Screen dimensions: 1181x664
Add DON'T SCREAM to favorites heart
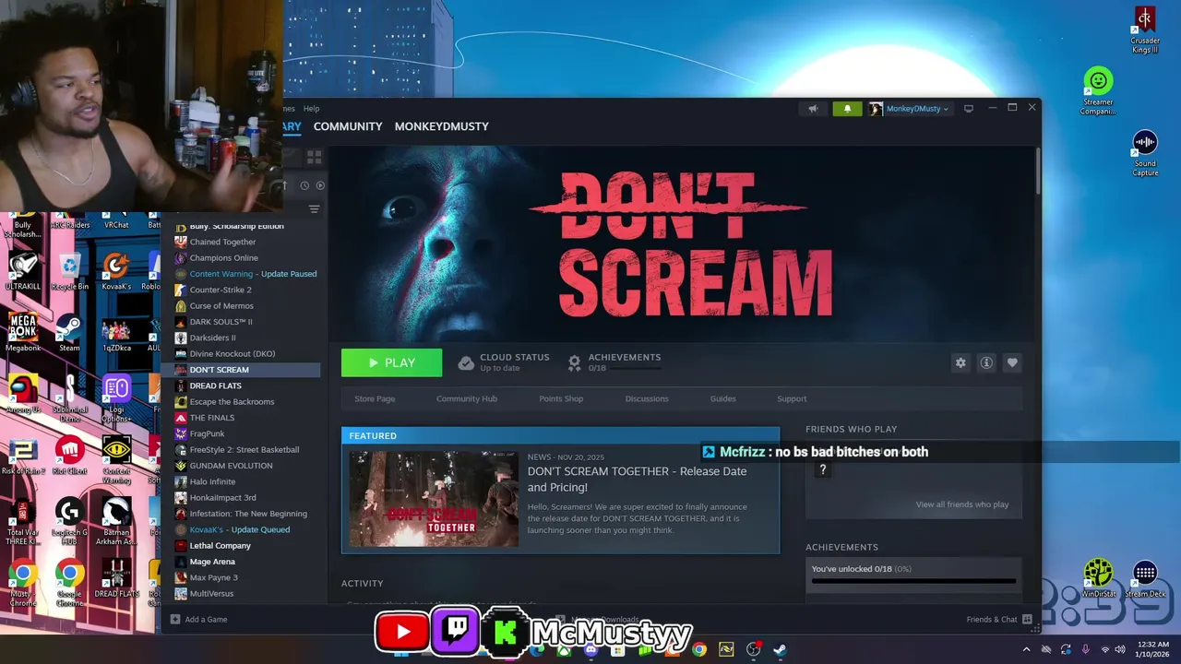click(1012, 362)
